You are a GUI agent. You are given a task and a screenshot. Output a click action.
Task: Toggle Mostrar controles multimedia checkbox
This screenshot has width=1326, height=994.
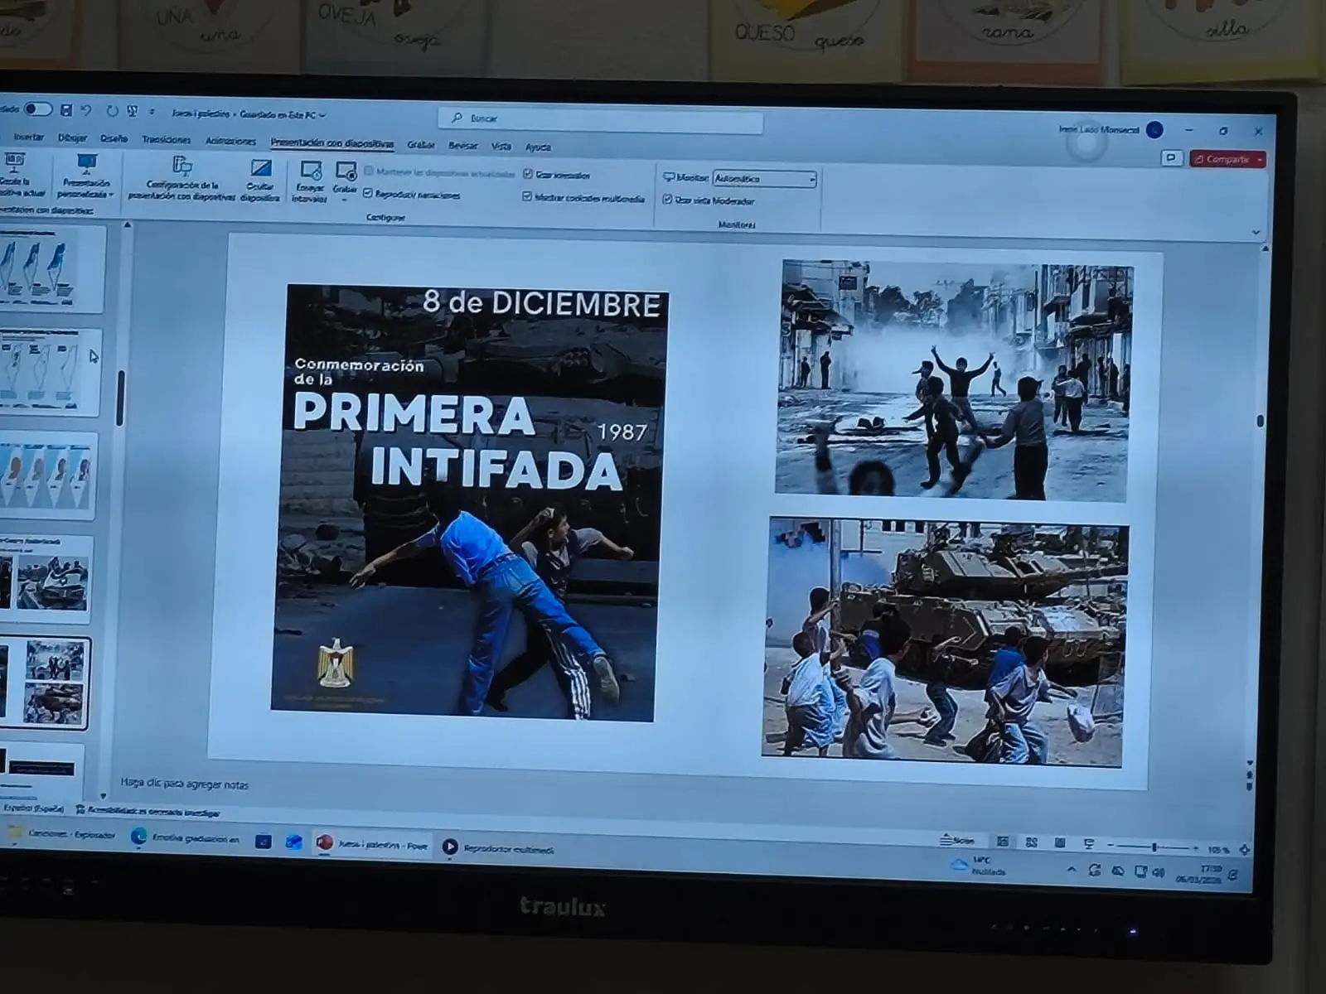[527, 197]
